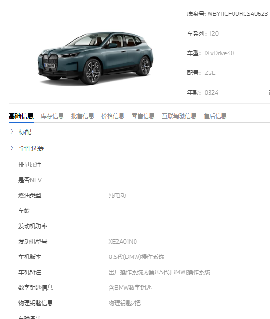
Task: Click the engine model value XE2A01N0
Action: [x=123, y=242]
